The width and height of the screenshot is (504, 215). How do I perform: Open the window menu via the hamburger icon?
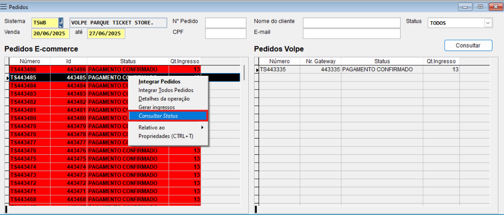[4, 6]
